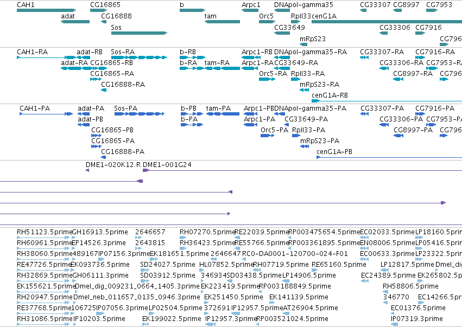Click the RC0-DA0001-120700-024-F01 label
The height and width of the screenshot is (327, 462).
coord(295,254)
